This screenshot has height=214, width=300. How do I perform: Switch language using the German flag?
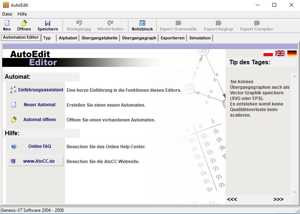point(292,53)
